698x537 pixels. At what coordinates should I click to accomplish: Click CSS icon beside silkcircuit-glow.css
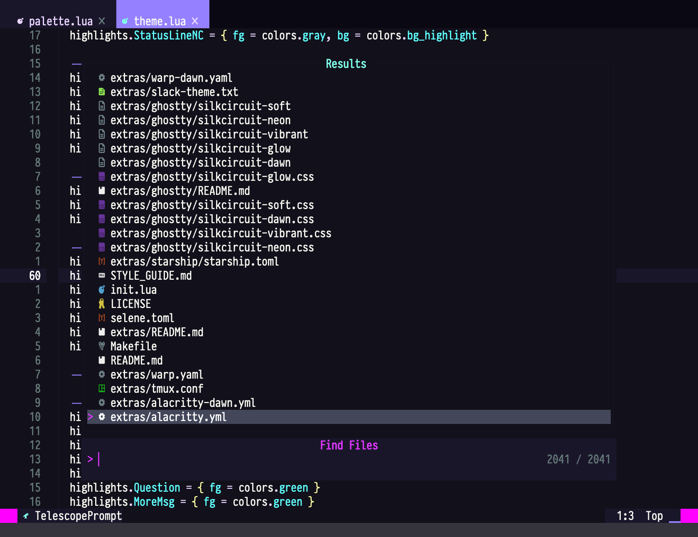[x=102, y=177]
